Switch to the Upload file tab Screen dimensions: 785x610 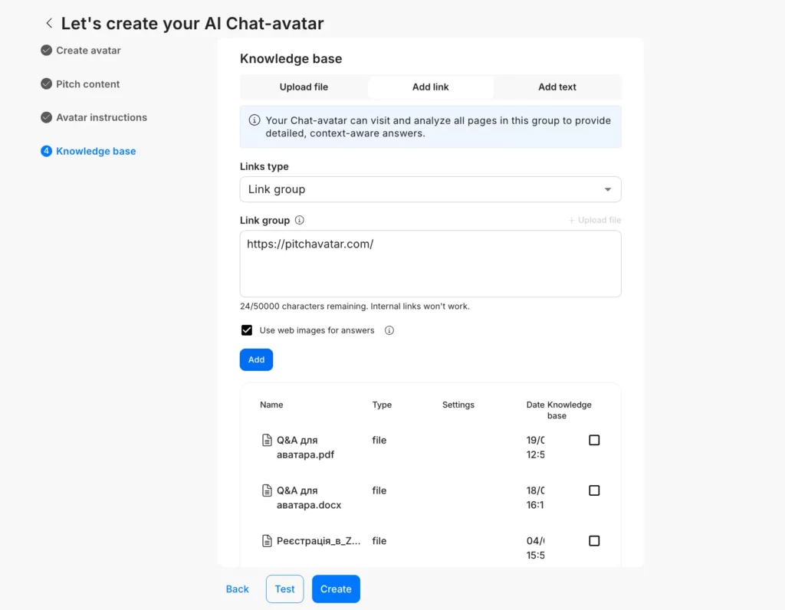304,87
